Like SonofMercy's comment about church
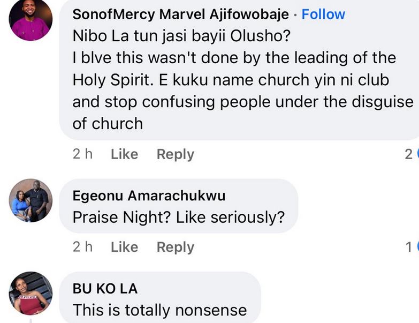The image size is (419, 323). (x=124, y=154)
